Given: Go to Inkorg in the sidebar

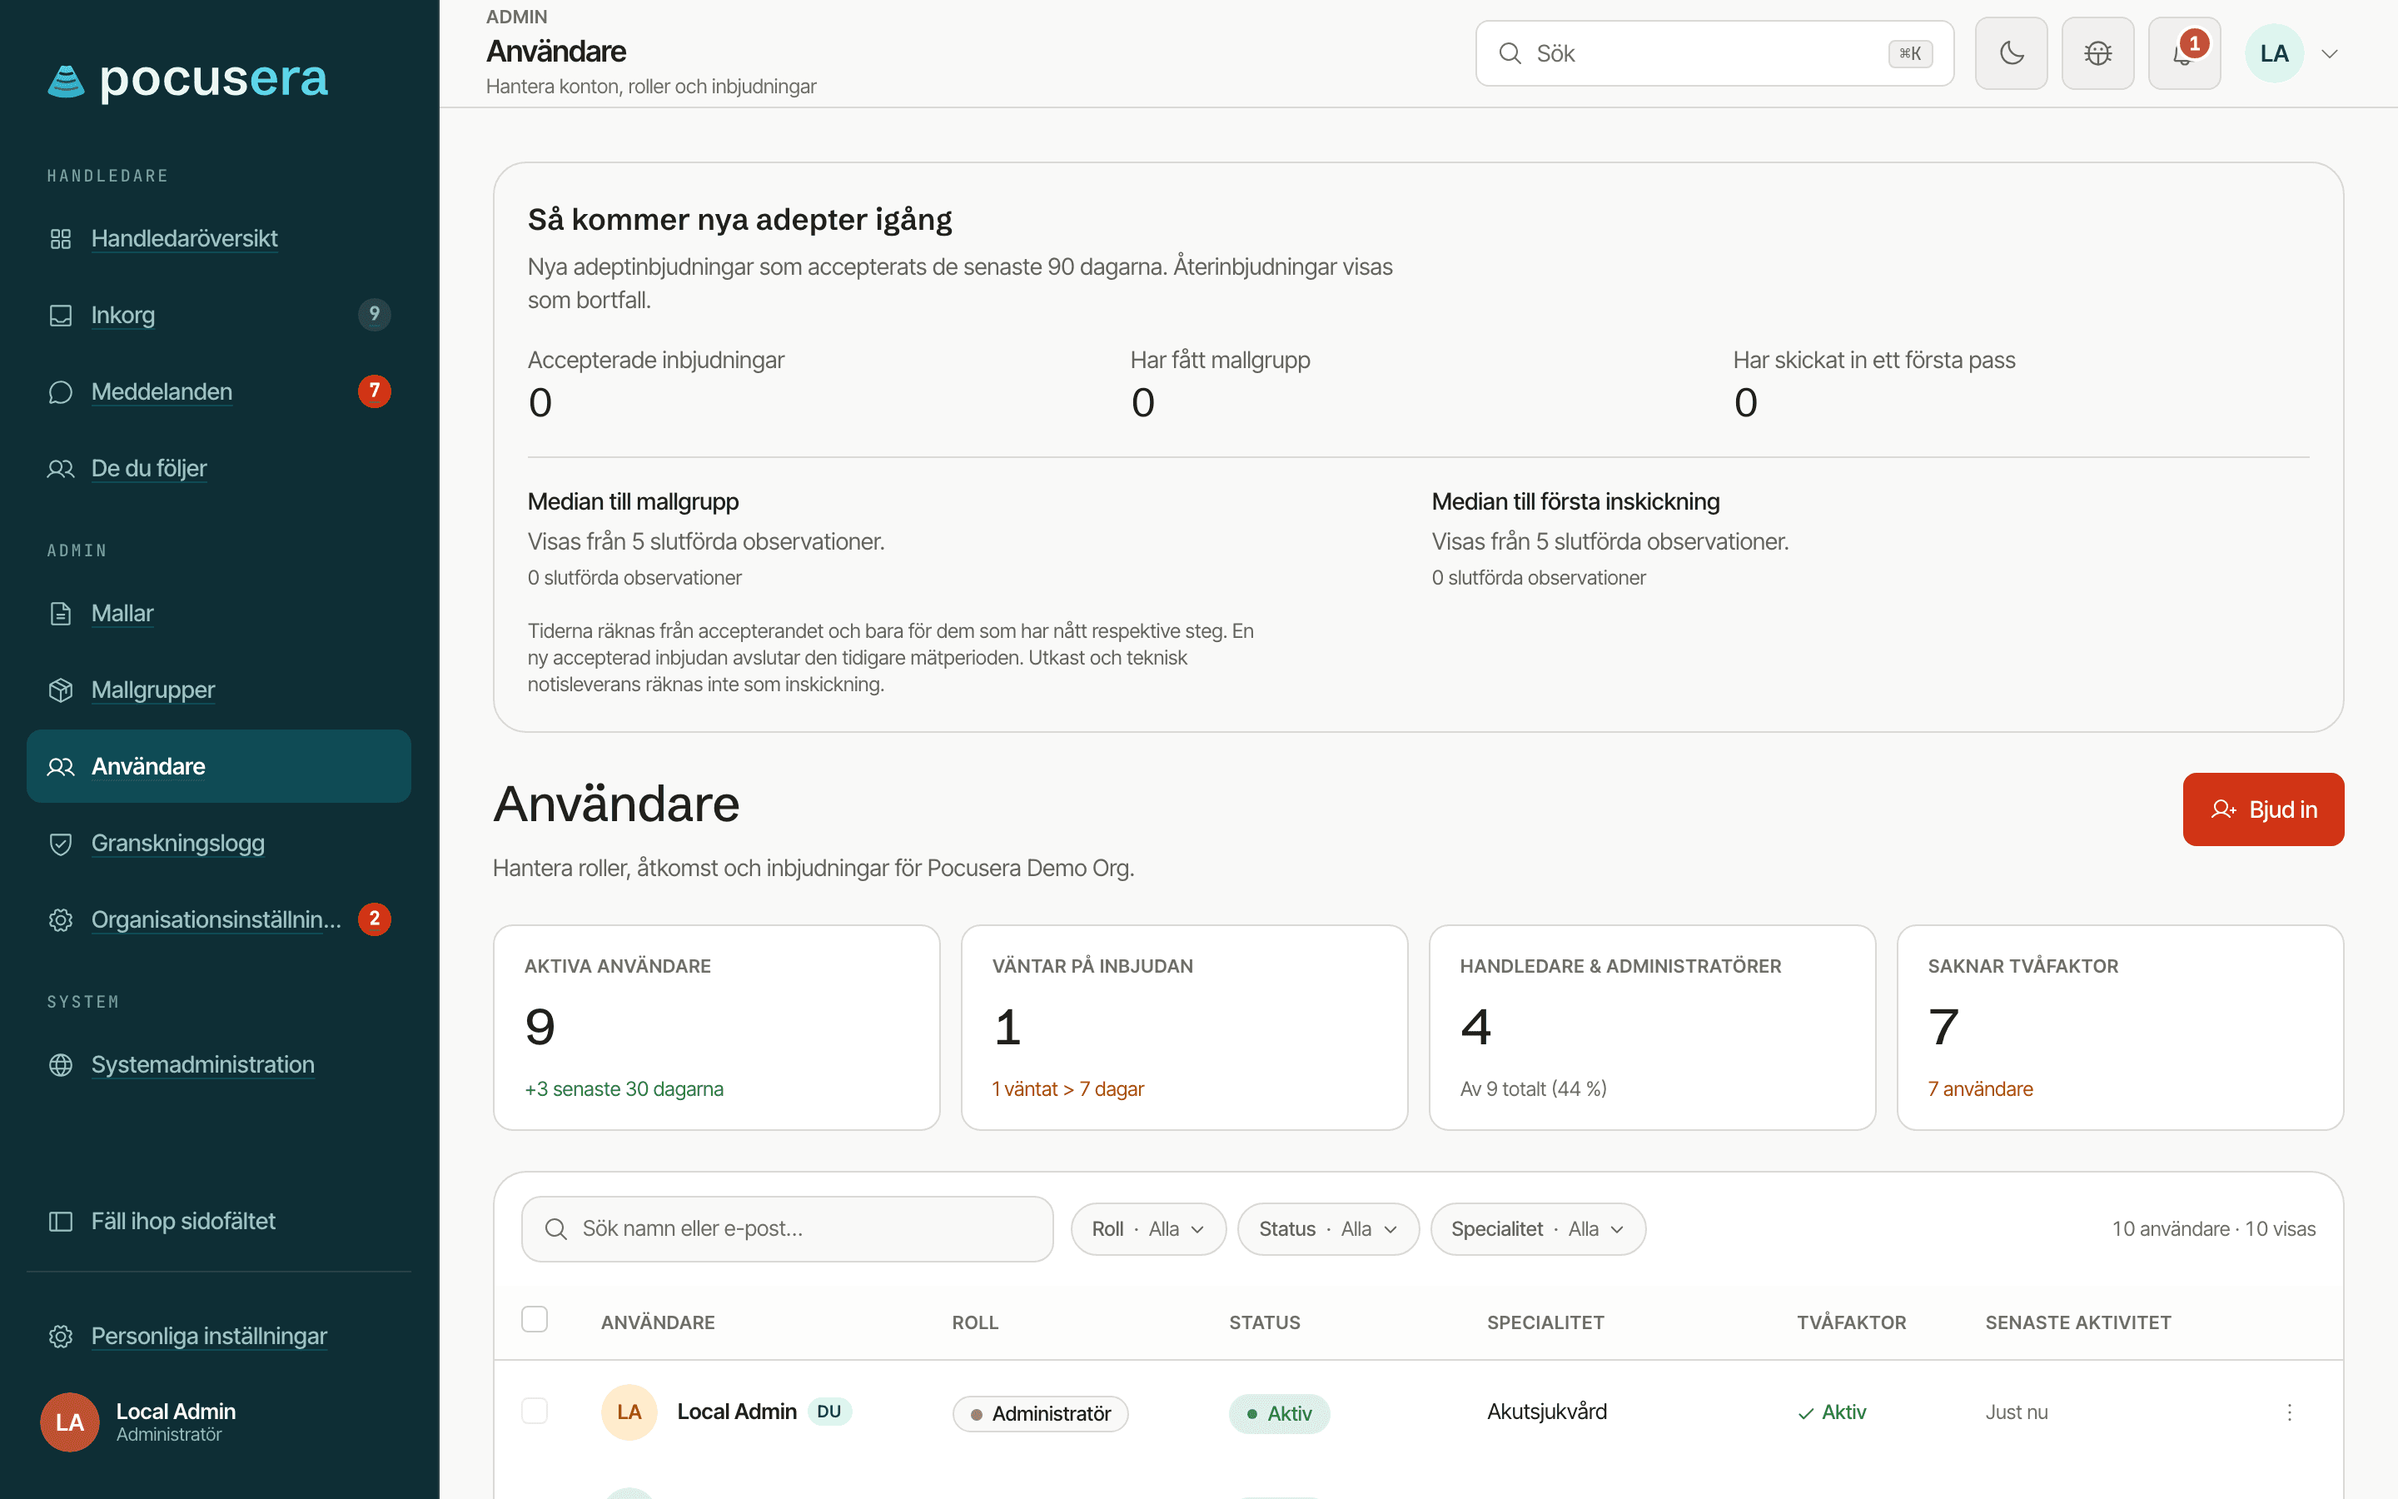Looking at the screenshot, I should point(218,316).
